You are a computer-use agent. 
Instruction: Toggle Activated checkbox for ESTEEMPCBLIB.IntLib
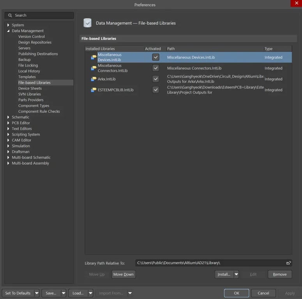155,90
